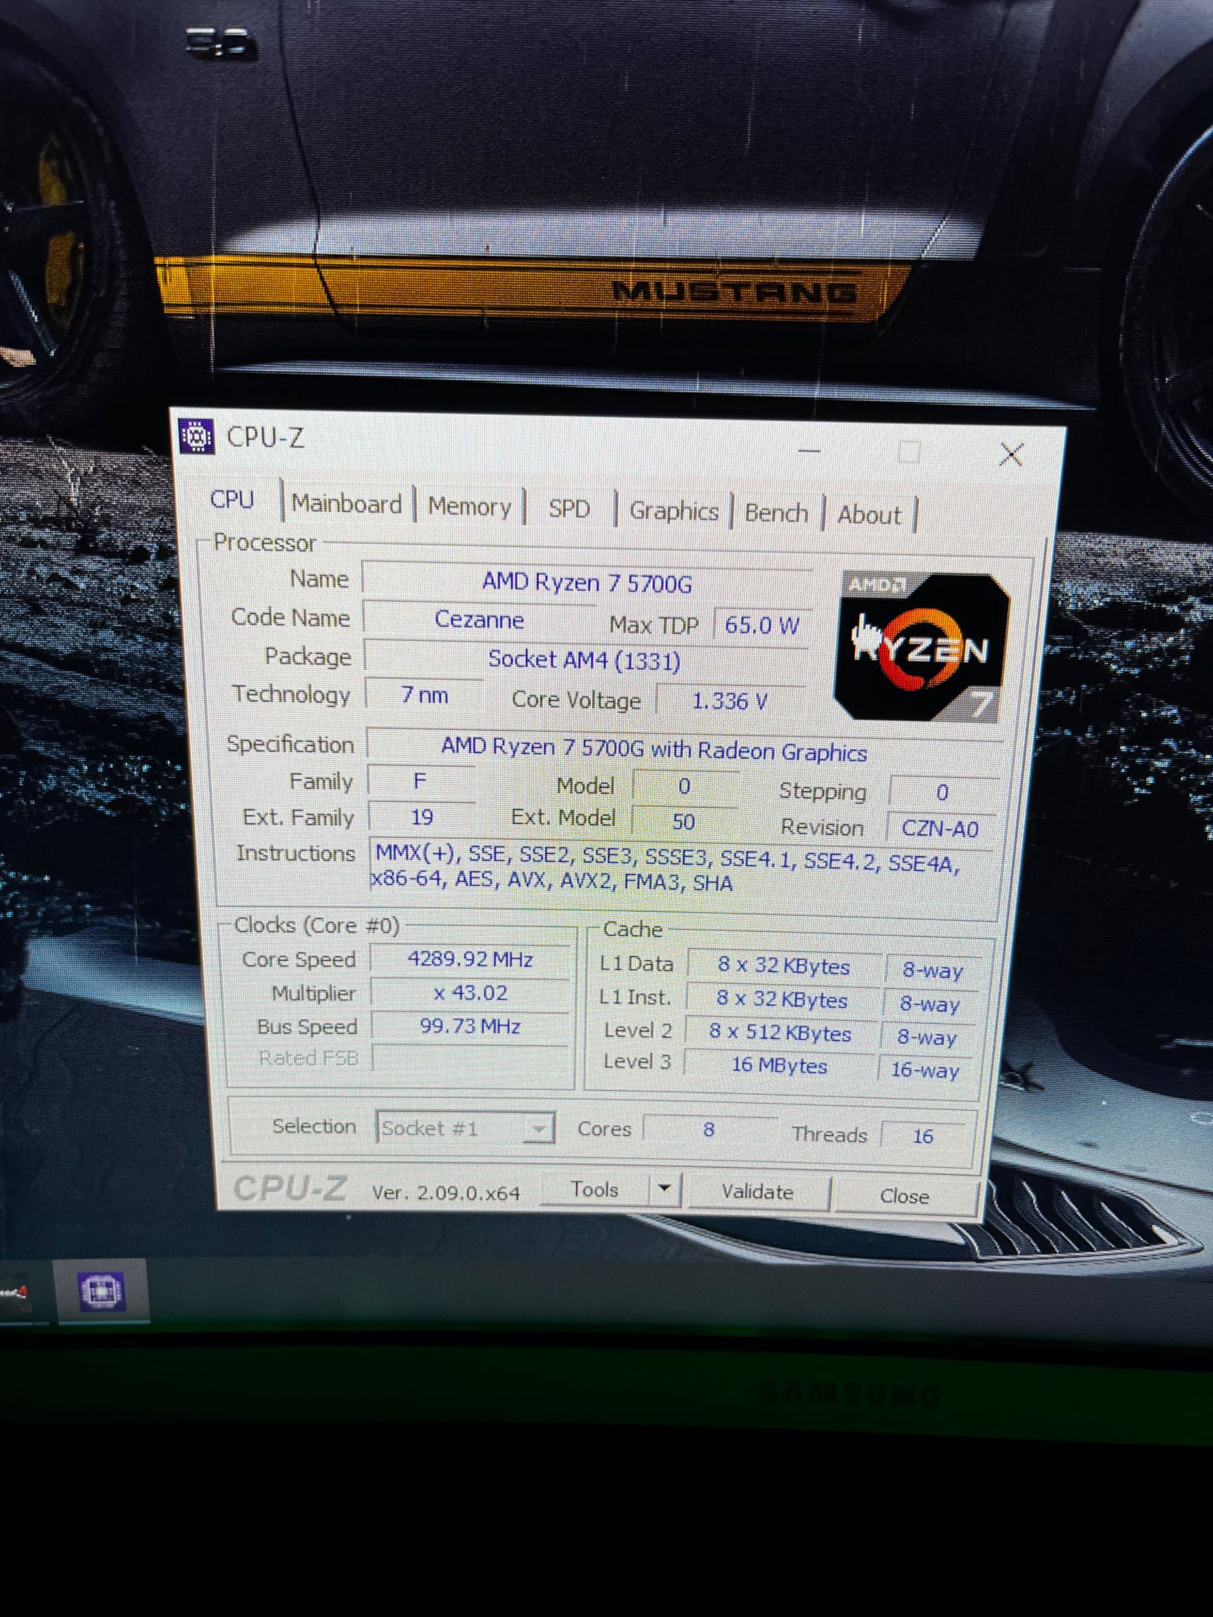1213x1617 pixels.
Task: Click the AMD Ryzen 7 processor logo
Action: click(x=922, y=647)
